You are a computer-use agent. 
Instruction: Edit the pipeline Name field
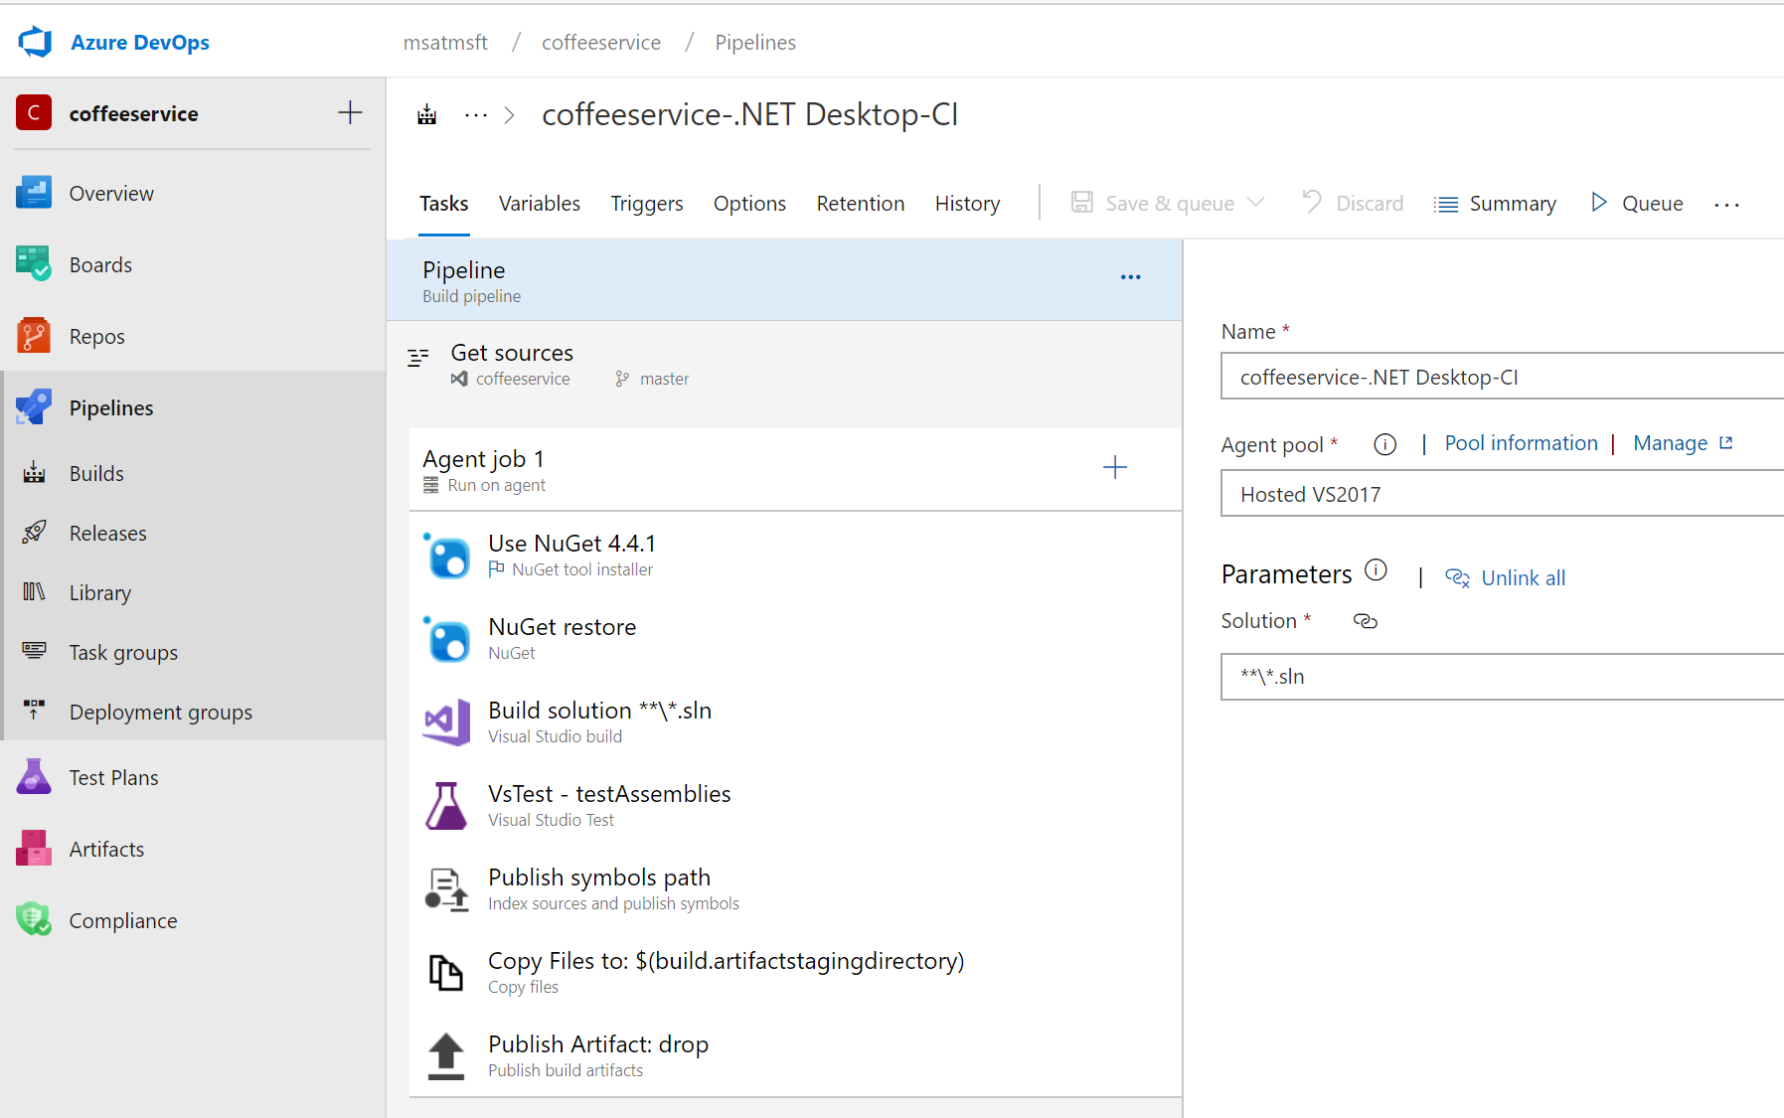pos(1502,377)
